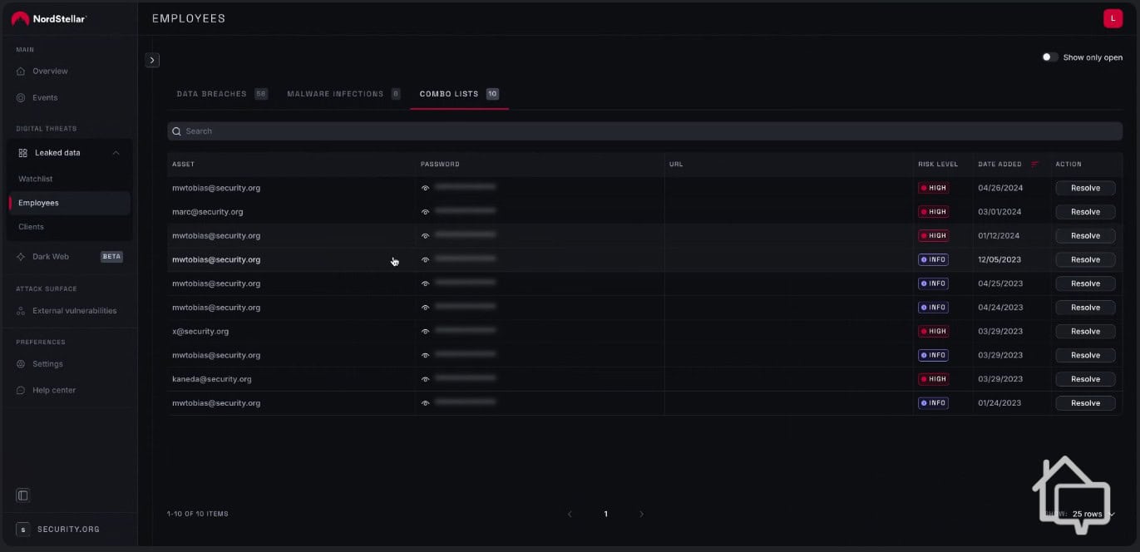The height and width of the screenshot is (552, 1140).
Task: Open Settings gear icon
Action: (22, 364)
